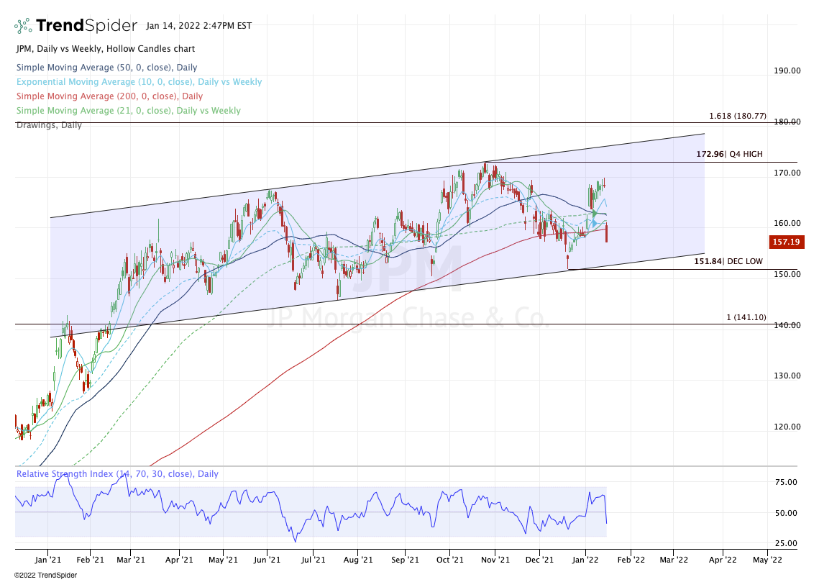The width and height of the screenshot is (819, 582).
Task: Click the "May '22" date axis label
Action: click(767, 560)
